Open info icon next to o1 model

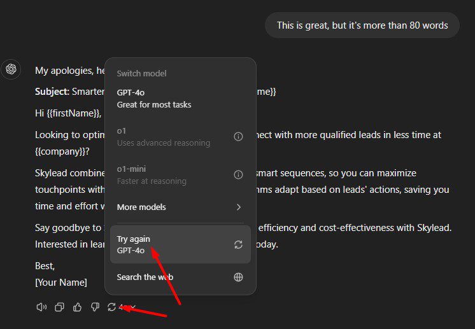(x=238, y=137)
